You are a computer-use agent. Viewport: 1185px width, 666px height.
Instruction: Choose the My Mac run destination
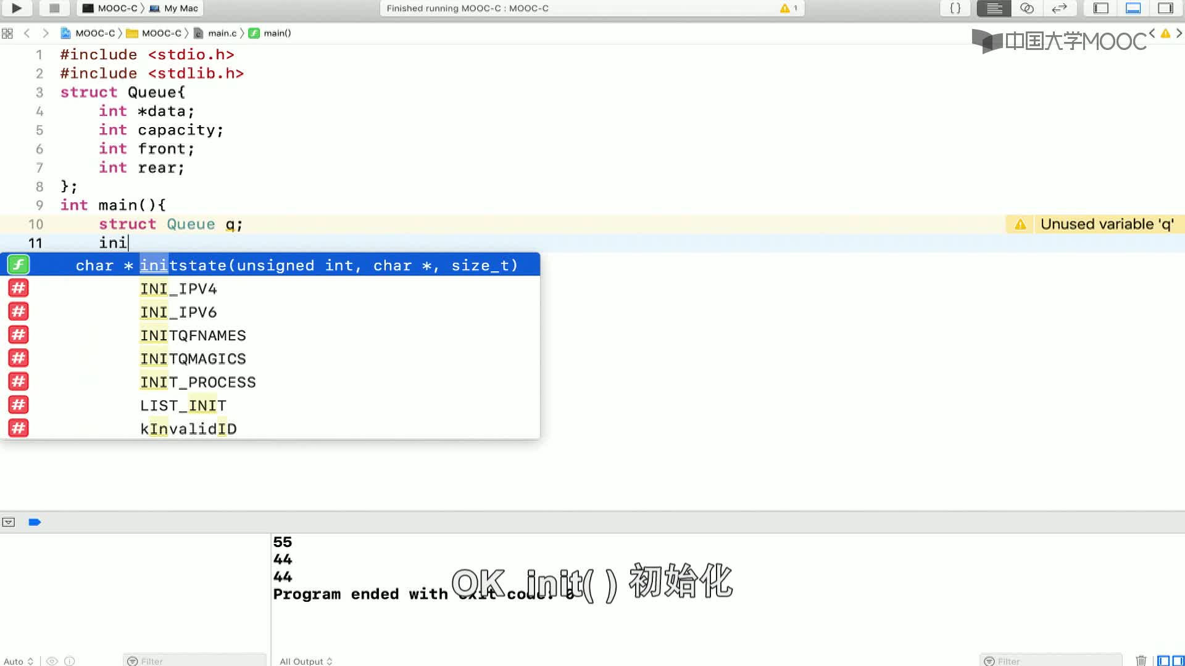pos(174,8)
